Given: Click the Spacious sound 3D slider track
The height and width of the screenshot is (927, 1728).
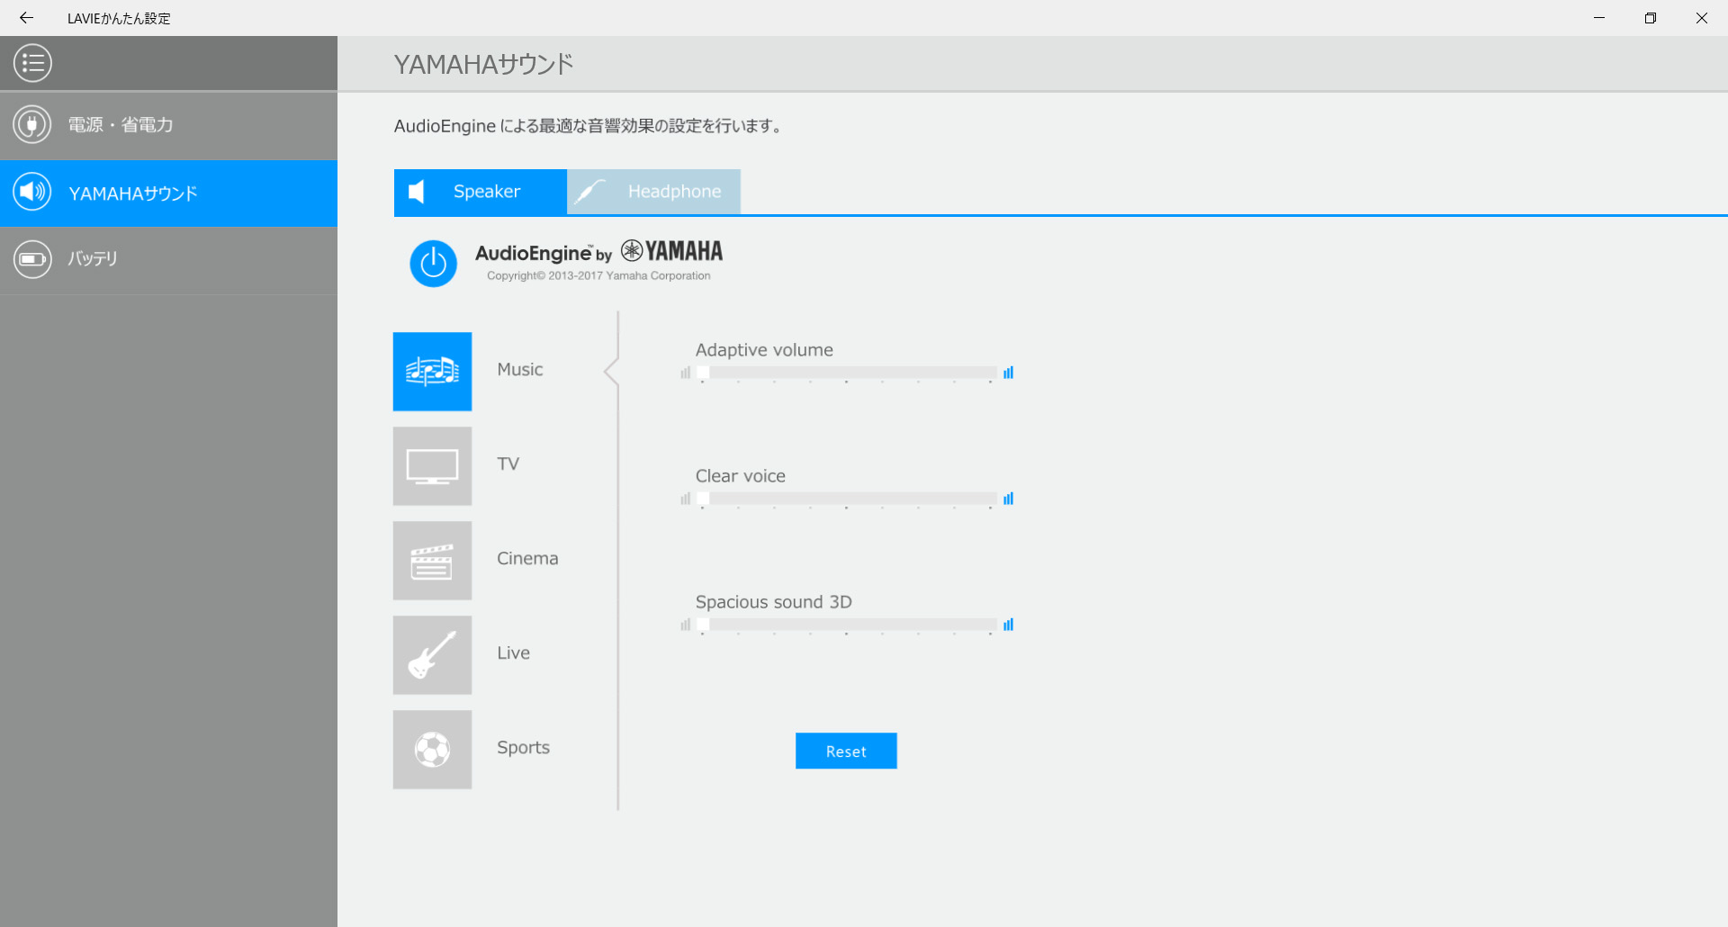Looking at the screenshot, I should coord(847,625).
